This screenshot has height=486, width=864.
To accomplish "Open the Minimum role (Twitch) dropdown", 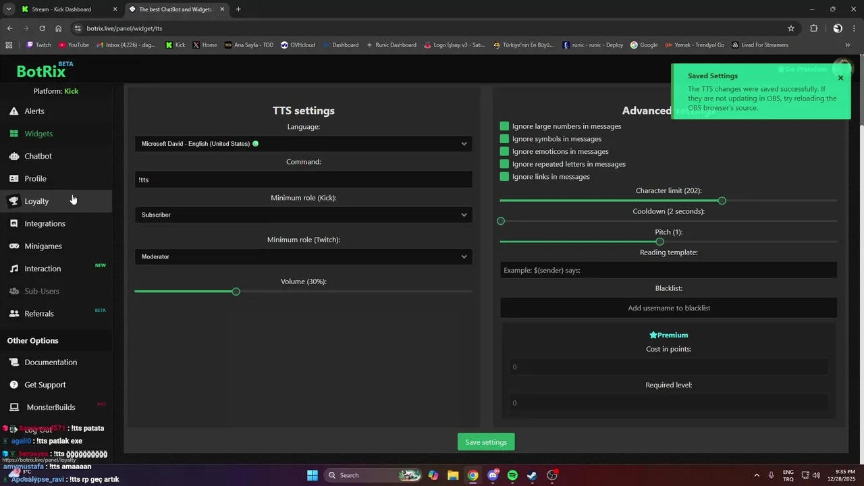I will pyautogui.click(x=304, y=256).
